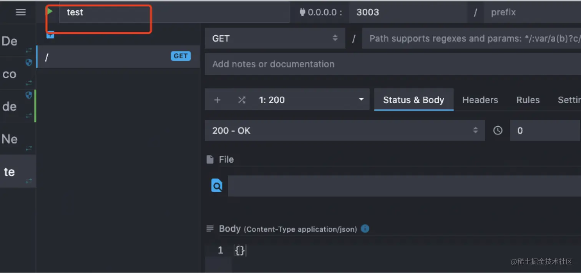Image resolution: width=581 pixels, height=274 pixels.
Task: Click the Content-Type info icon
Action: tap(365, 228)
